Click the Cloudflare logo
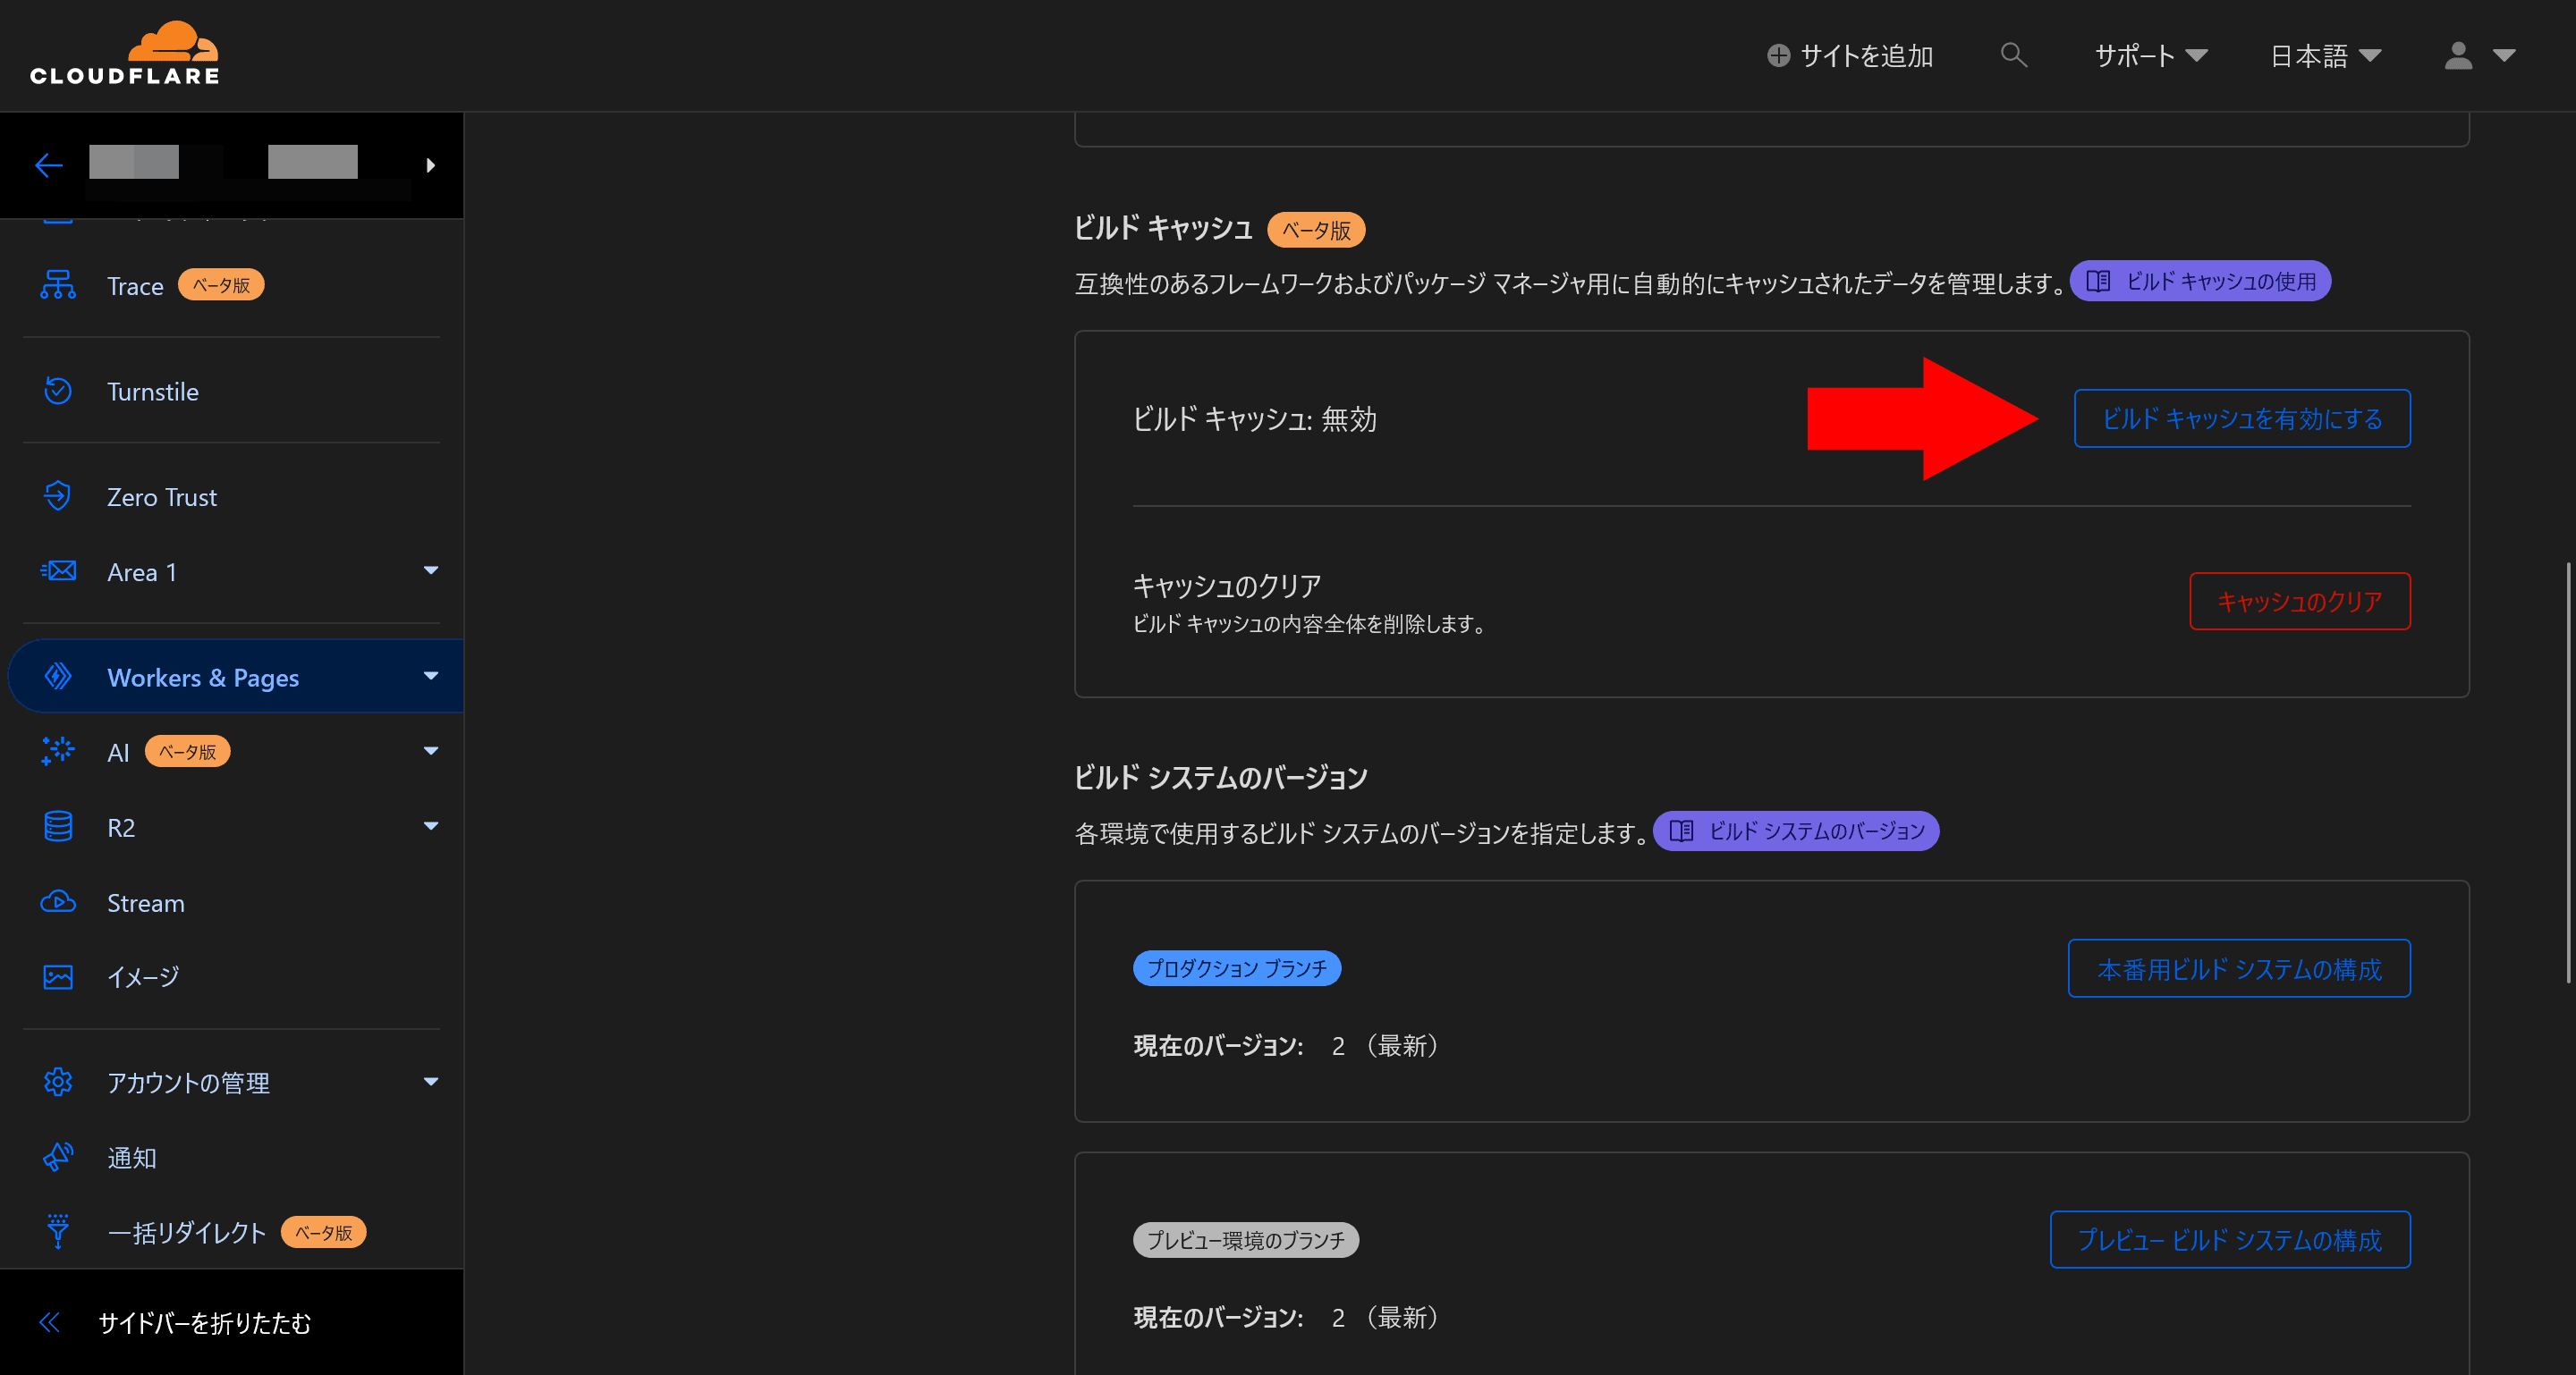This screenshot has width=2576, height=1375. coord(125,54)
